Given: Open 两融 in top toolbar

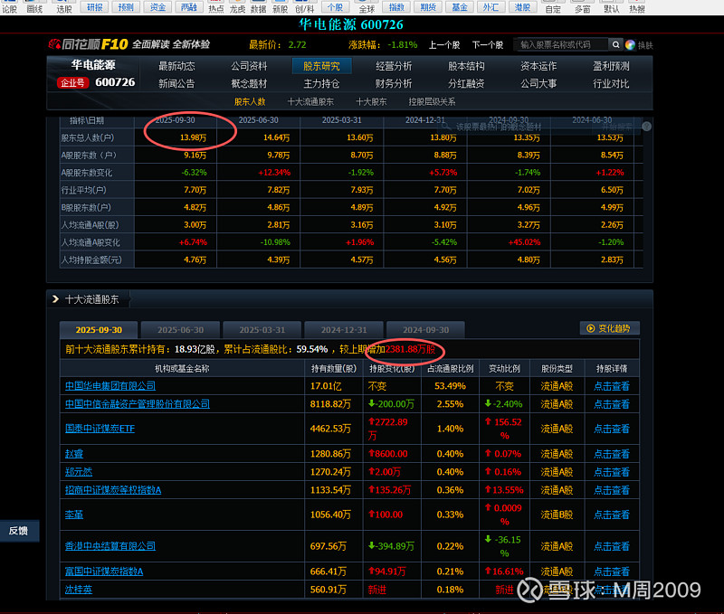Looking at the screenshot, I should point(189,7).
